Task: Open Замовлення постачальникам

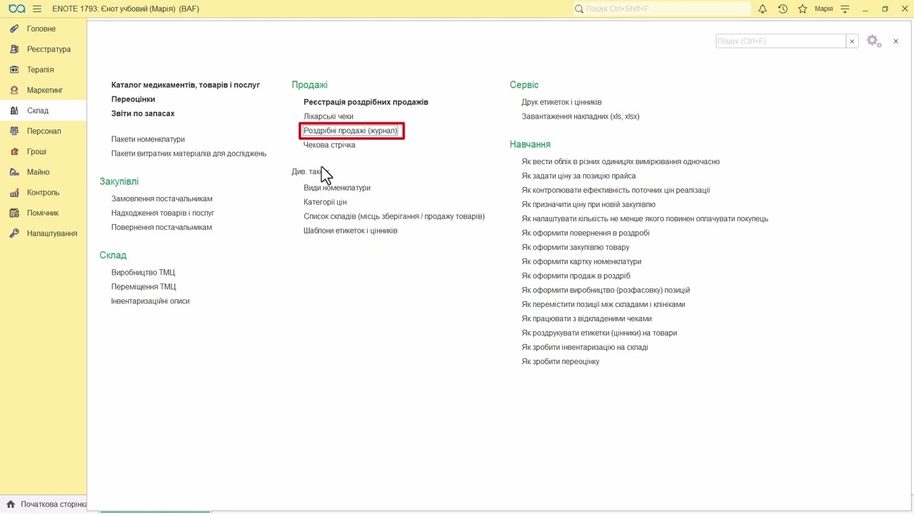Action: point(161,198)
